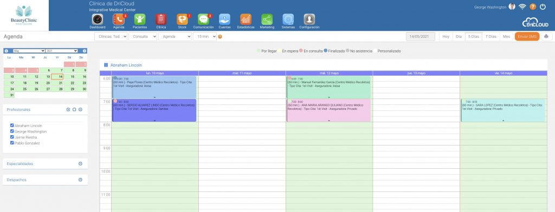The image size is (555, 212).
Task: Click the BeautyClinic logo
Action: [x=24, y=15]
